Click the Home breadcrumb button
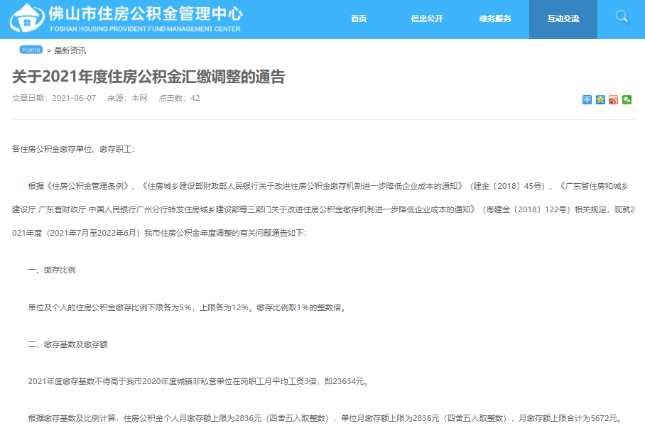The height and width of the screenshot is (438, 645). click(x=31, y=50)
